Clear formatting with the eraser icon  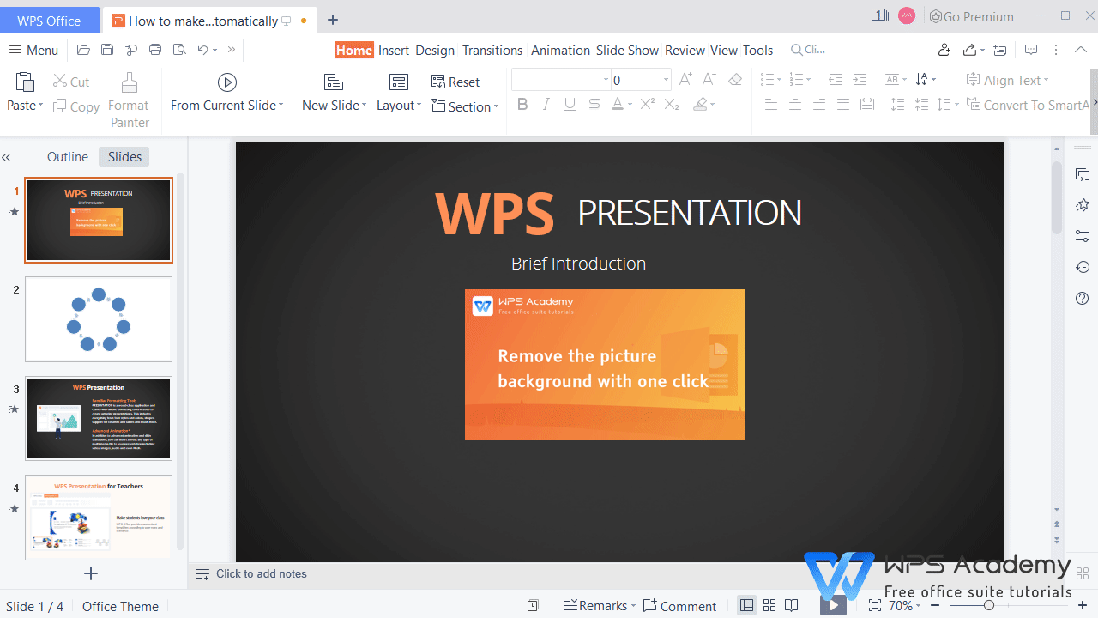(735, 80)
